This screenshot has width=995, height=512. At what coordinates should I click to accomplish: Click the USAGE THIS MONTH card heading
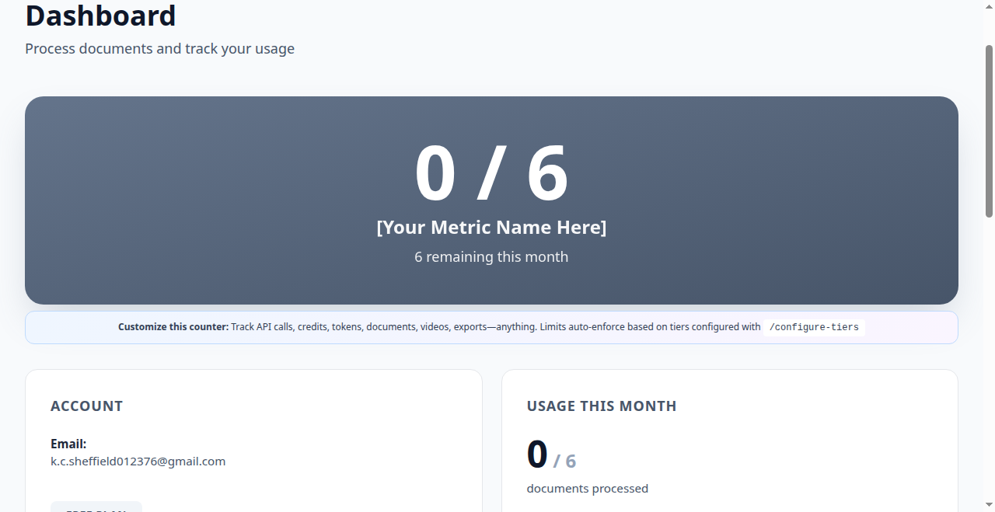pyautogui.click(x=602, y=406)
